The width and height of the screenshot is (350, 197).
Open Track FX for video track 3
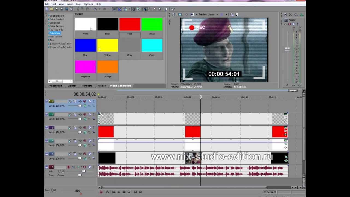[x=80, y=128]
